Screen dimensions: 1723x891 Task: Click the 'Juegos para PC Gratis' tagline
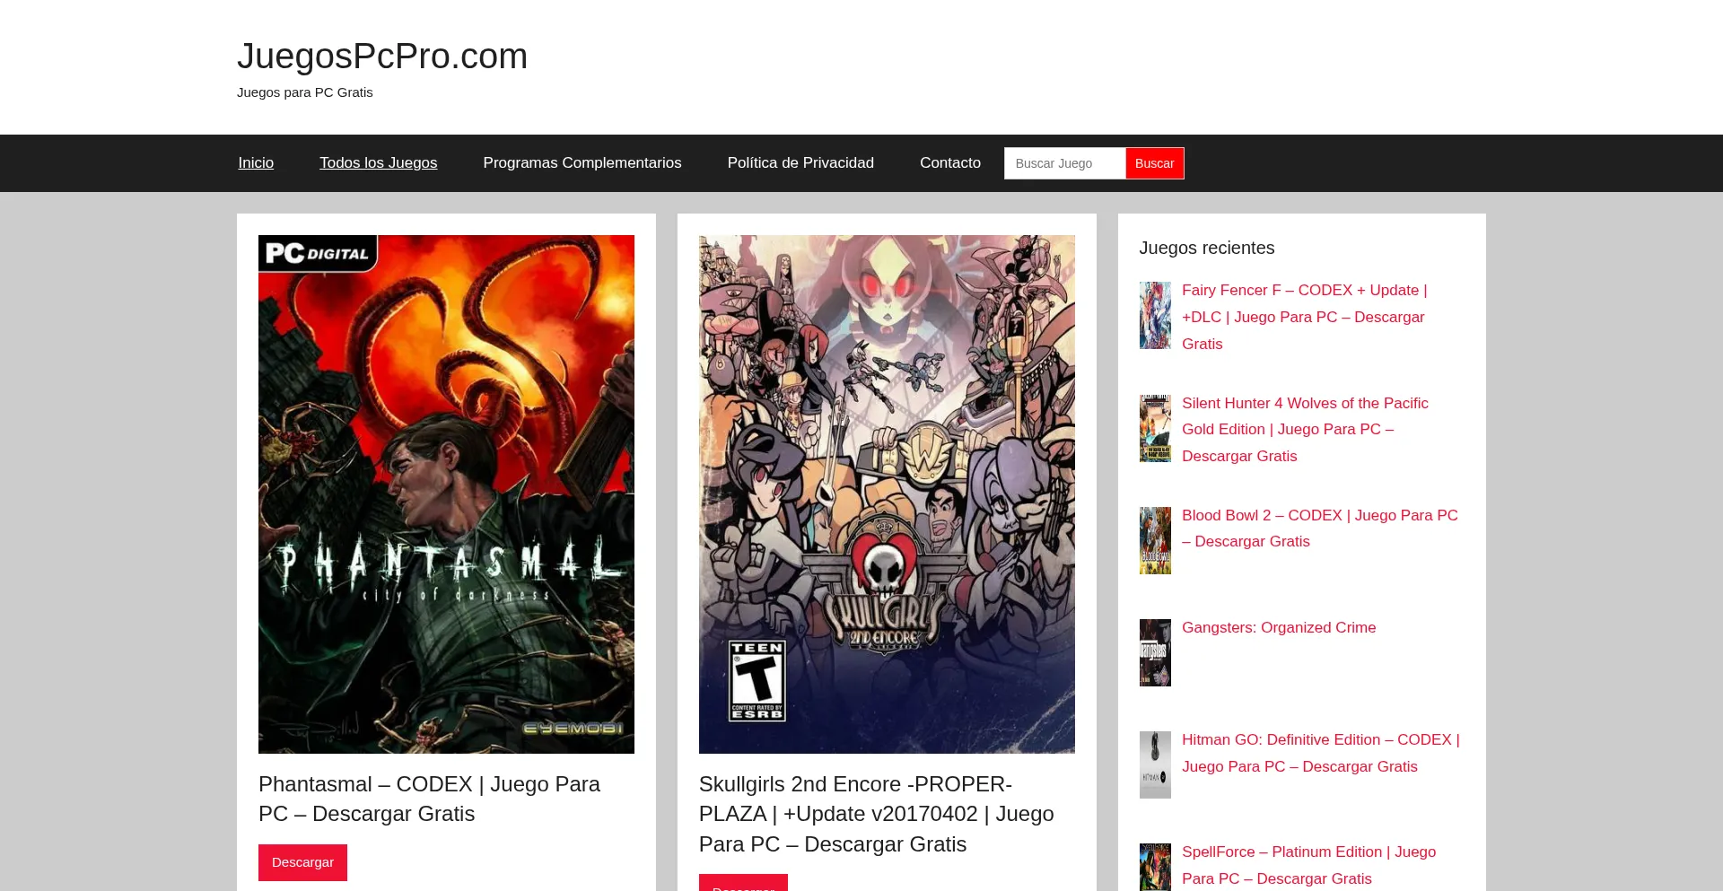coord(305,92)
